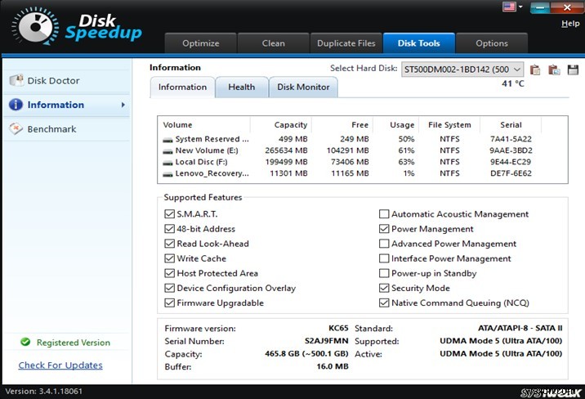The width and height of the screenshot is (585, 399).
Task: Sort by the Free column header
Action: point(342,125)
